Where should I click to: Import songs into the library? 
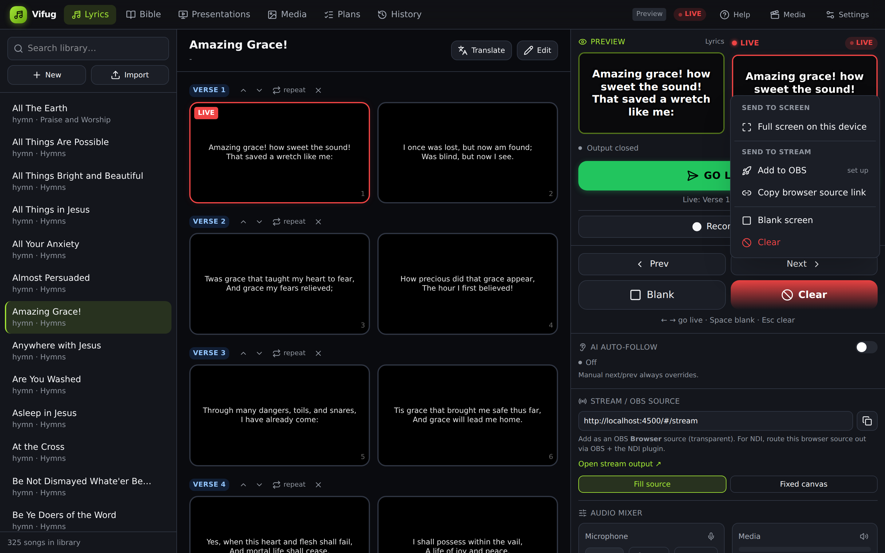[130, 75]
